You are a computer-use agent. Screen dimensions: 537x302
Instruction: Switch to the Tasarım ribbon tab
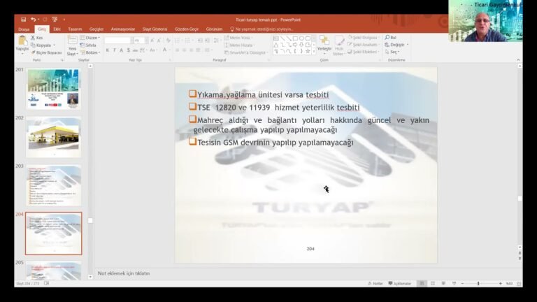75,29
